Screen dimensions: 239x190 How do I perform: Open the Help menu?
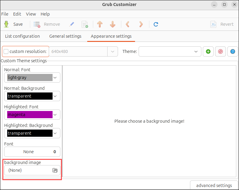(x=45, y=14)
